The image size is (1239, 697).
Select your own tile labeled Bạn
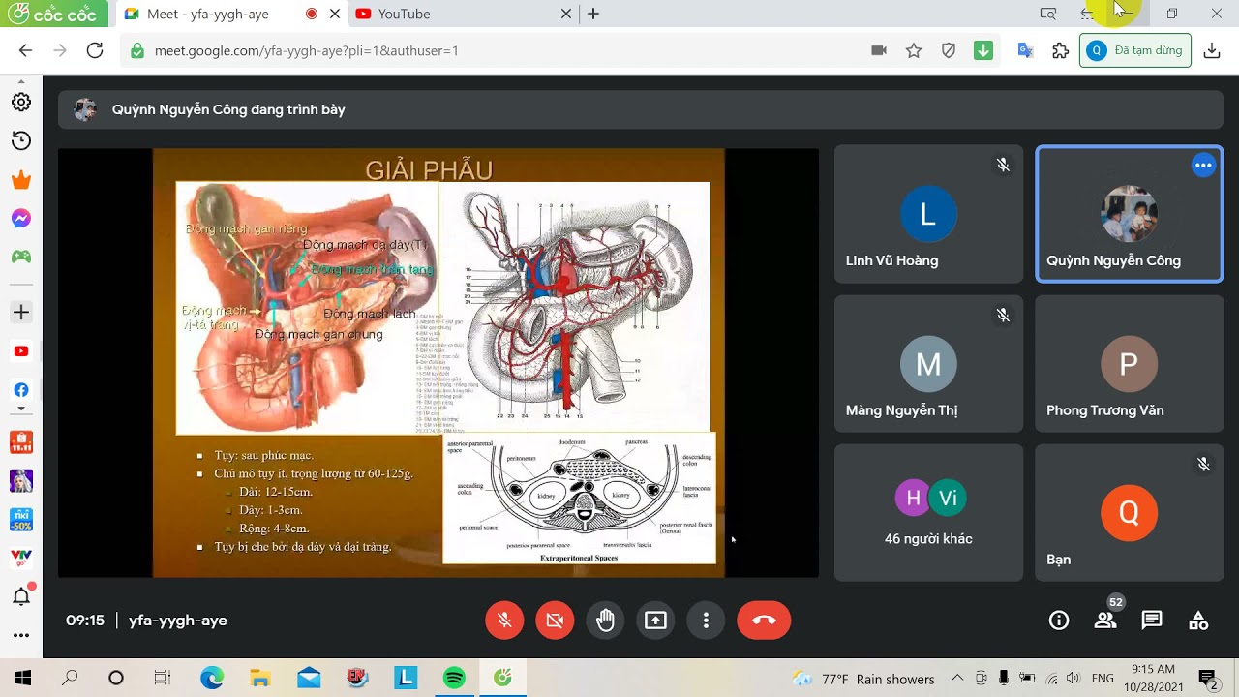pyautogui.click(x=1129, y=513)
